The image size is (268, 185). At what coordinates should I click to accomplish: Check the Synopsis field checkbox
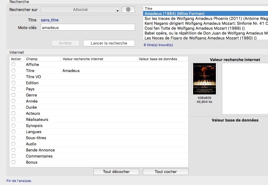coord(13,126)
